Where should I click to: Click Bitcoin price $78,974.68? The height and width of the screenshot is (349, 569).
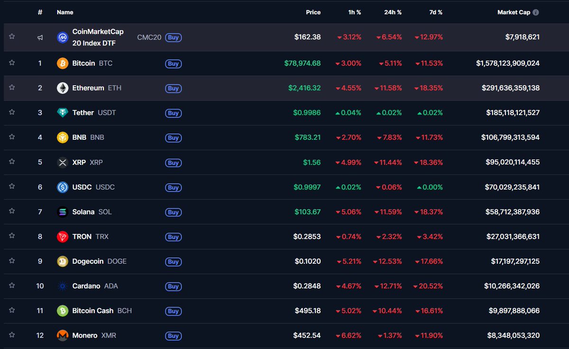coord(303,63)
